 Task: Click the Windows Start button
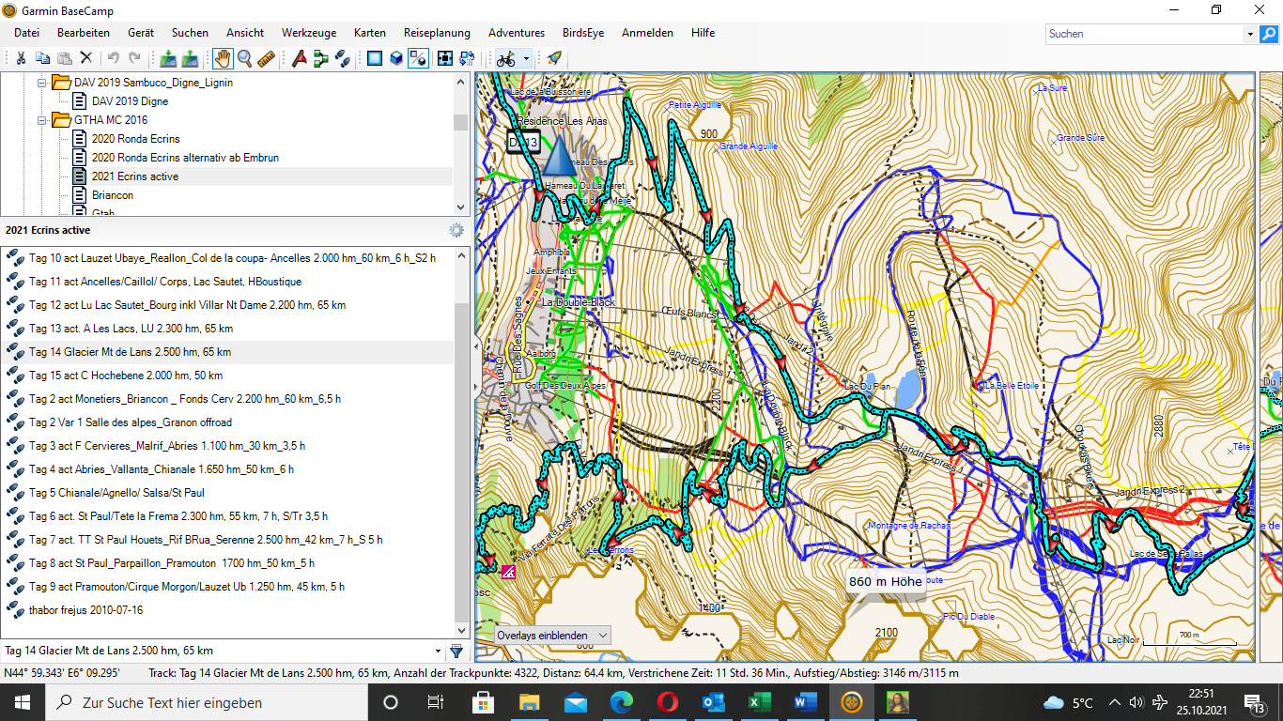(x=23, y=702)
